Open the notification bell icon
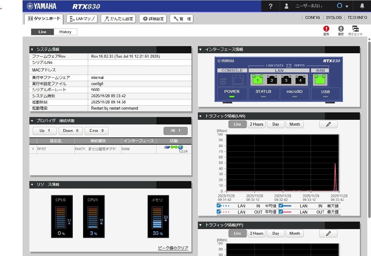Viewport: 371px width, 256px height. coord(362,6)
